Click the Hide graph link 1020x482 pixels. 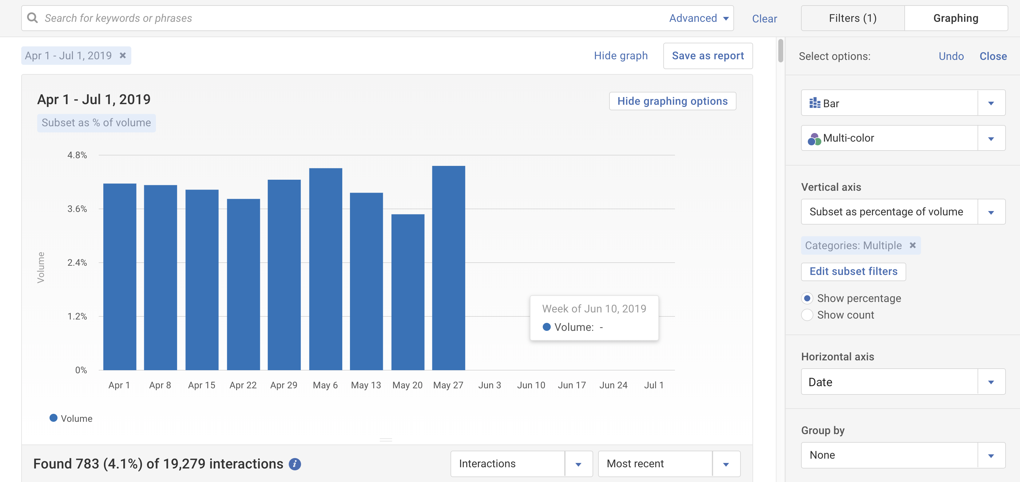621,56
